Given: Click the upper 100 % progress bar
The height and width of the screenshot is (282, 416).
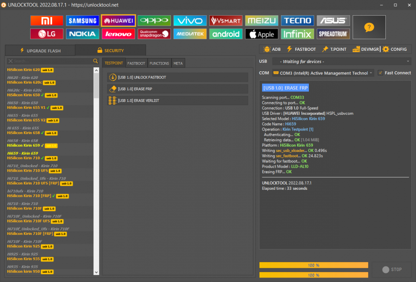Looking at the screenshot, I should coord(314,265).
